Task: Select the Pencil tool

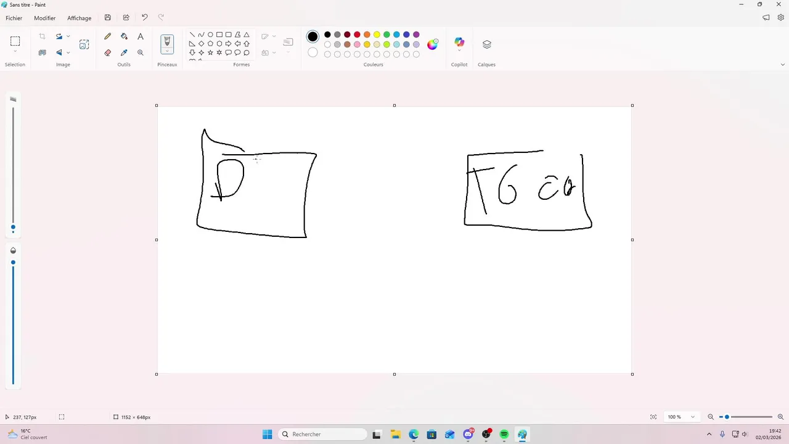Action: (x=108, y=36)
